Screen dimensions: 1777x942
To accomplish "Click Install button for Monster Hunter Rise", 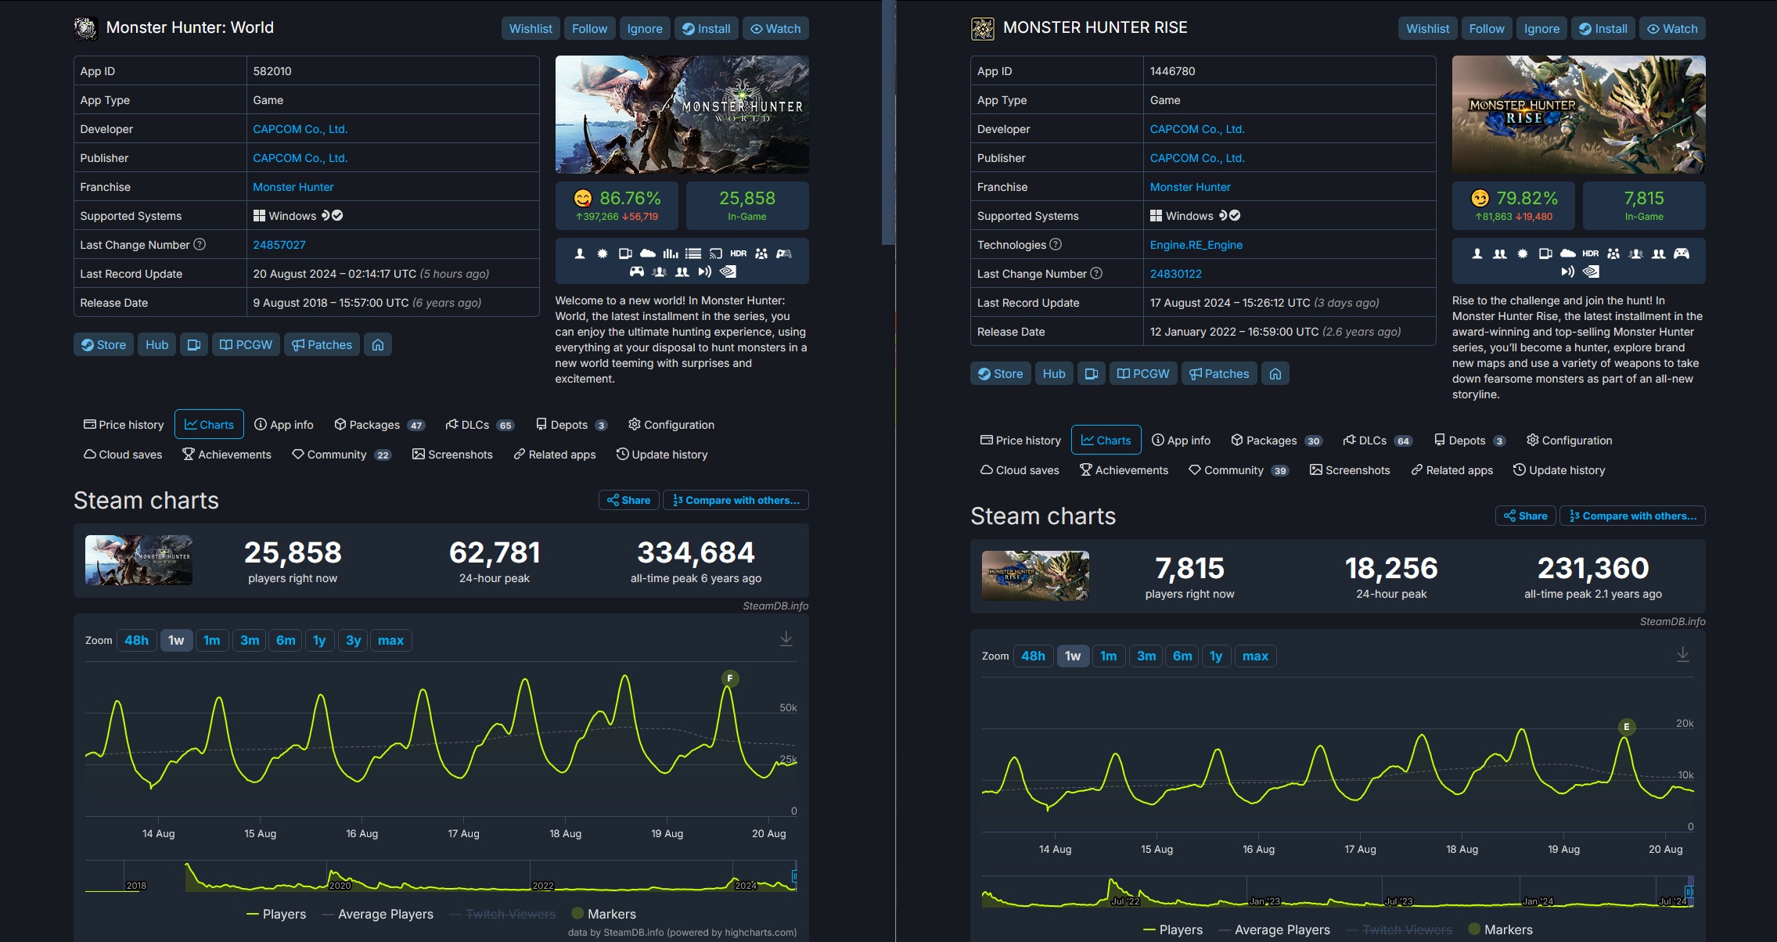I will pos(1603,28).
